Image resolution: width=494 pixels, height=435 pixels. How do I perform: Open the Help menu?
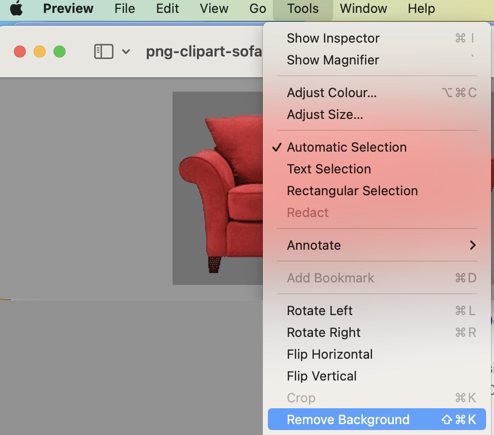click(421, 8)
